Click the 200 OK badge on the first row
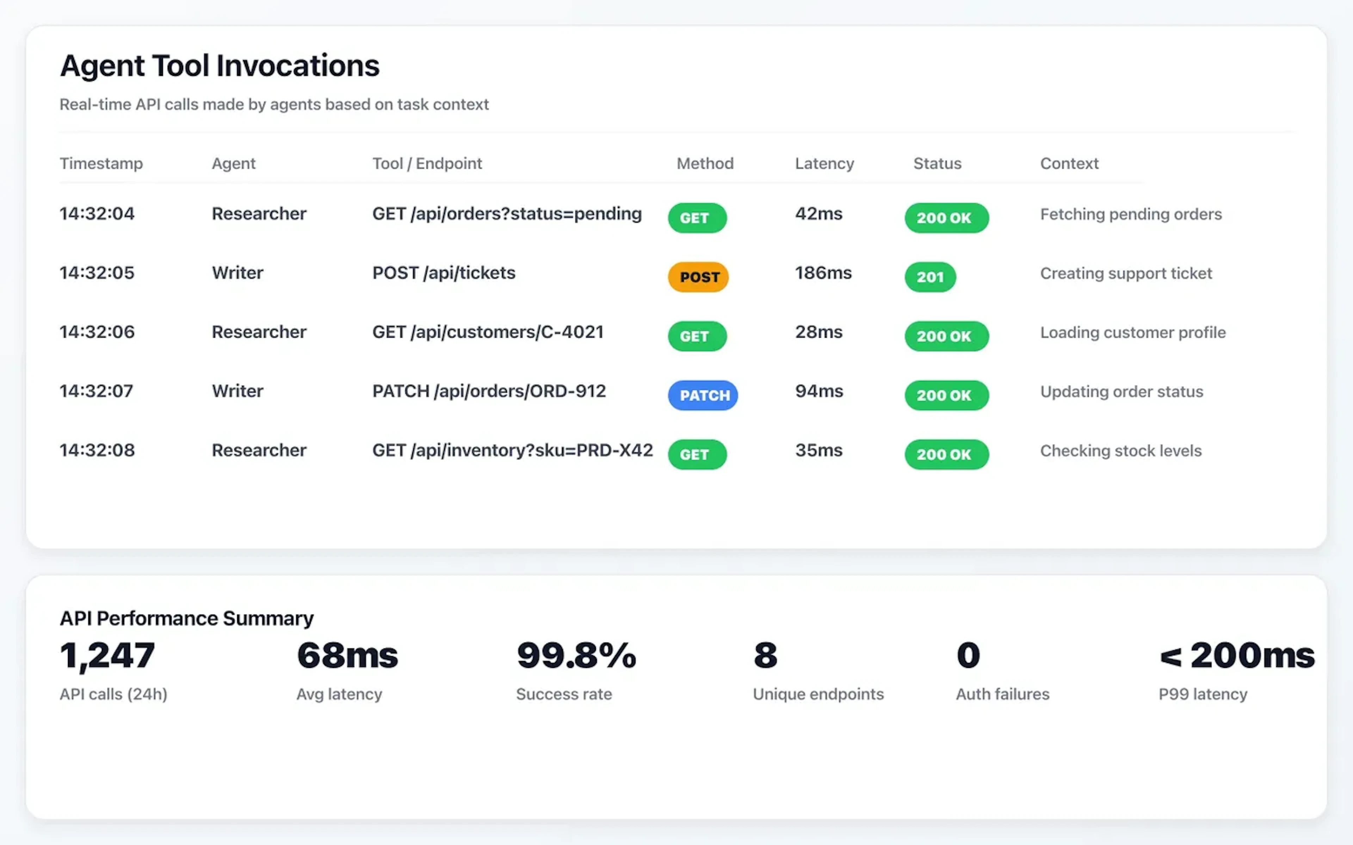 (946, 218)
